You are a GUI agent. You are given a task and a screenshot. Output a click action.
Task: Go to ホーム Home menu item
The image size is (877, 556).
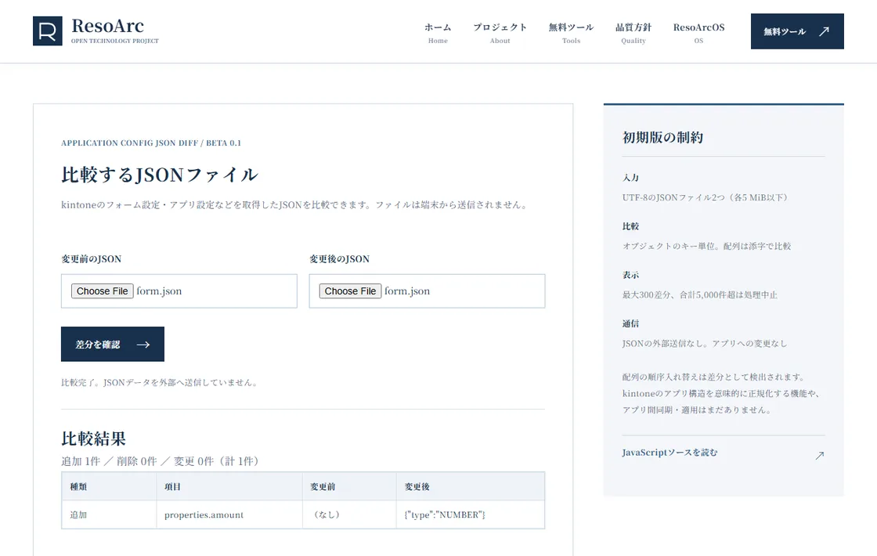(438, 33)
